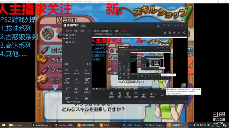Viewport: 229px width, 128px height.
Task: Select the 文本 2 source row
Action: coord(77,35)
